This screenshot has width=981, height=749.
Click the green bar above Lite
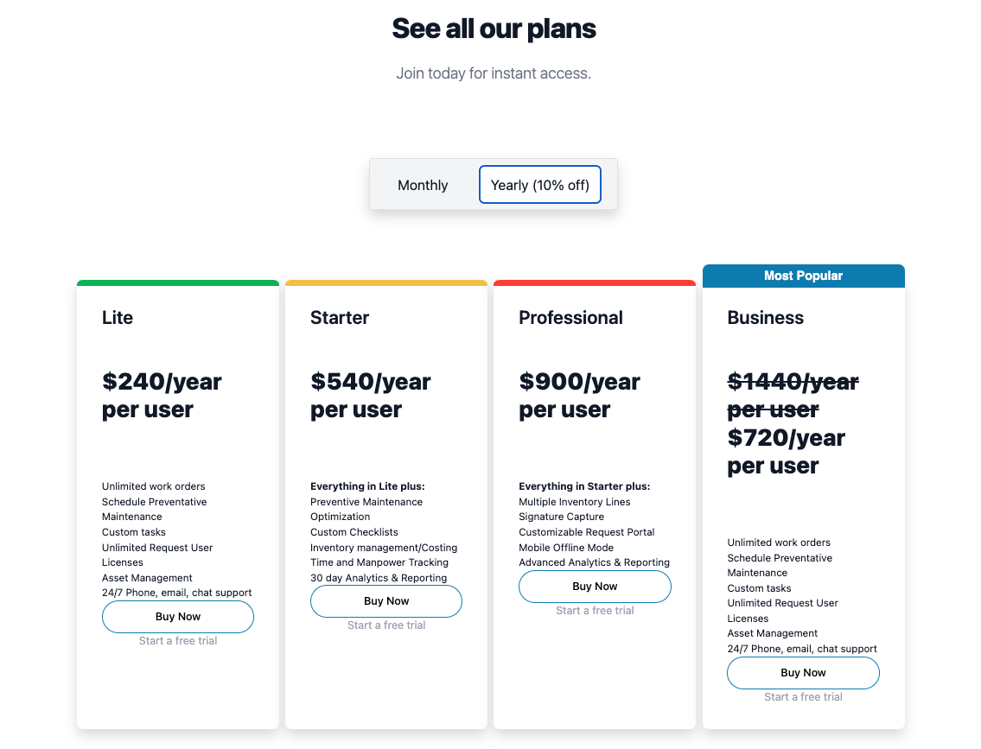pyautogui.click(x=178, y=282)
